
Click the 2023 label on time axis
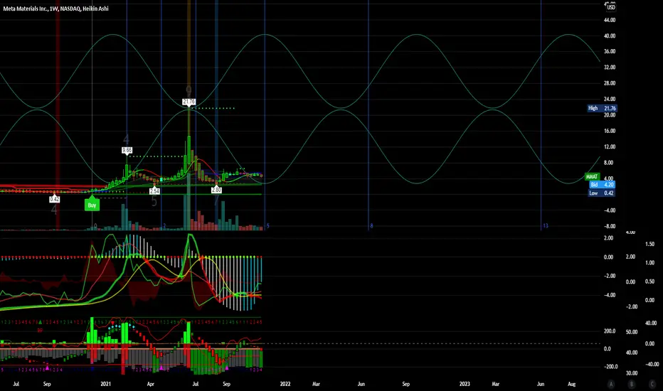pos(464,383)
